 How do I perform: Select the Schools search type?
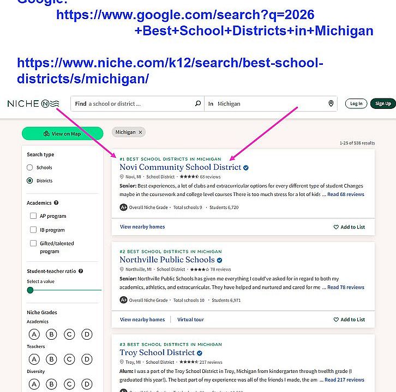click(30, 168)
